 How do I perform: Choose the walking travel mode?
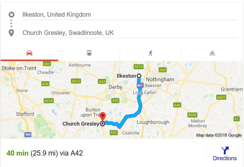point(151,53)
